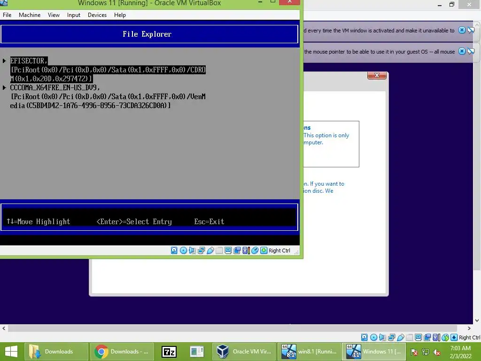Image resolution: width=481 pixels, height=361 pixels.
Task: Switch to Windows 11 taskbar item
Action: pos(374,352)
